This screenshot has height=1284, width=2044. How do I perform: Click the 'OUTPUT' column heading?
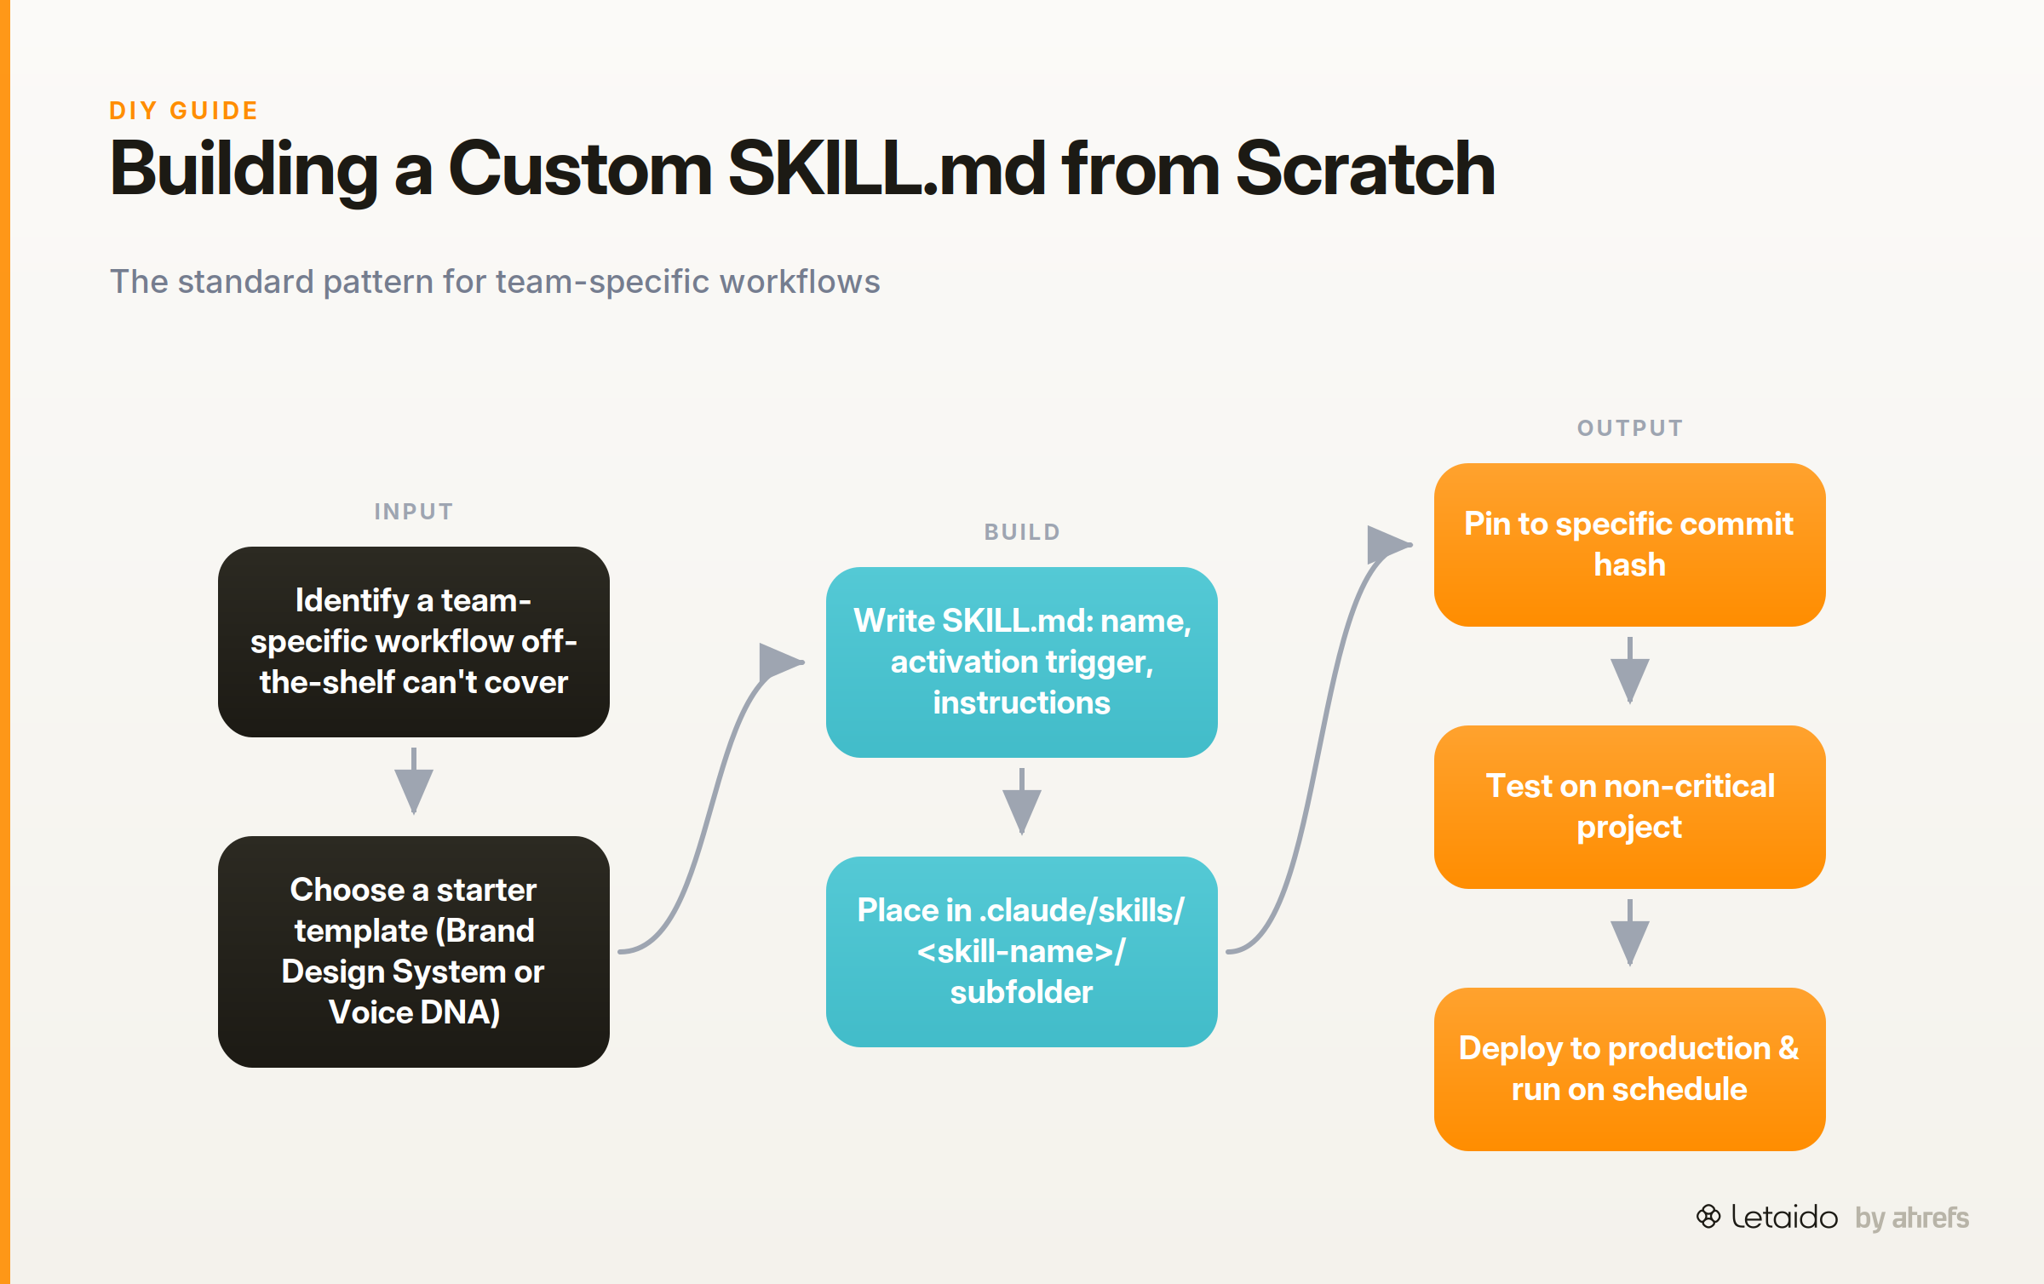1630,427
